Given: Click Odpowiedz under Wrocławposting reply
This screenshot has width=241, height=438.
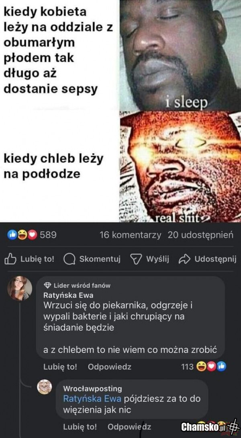Looking at the screenshot, I should pyautogui.click(x=129, y=427).
